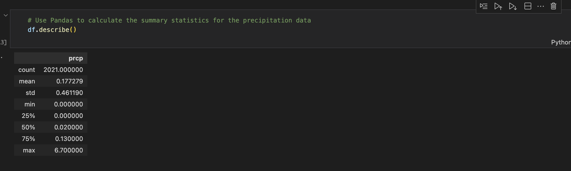This screenshot has height=171, width=571.
Task: Change the Python language mode
Action: pos(561,42)
